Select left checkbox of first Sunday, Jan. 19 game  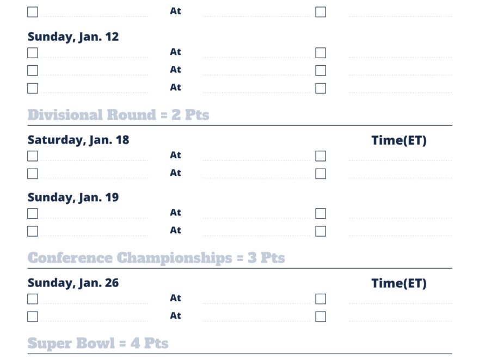coord(33,213)
